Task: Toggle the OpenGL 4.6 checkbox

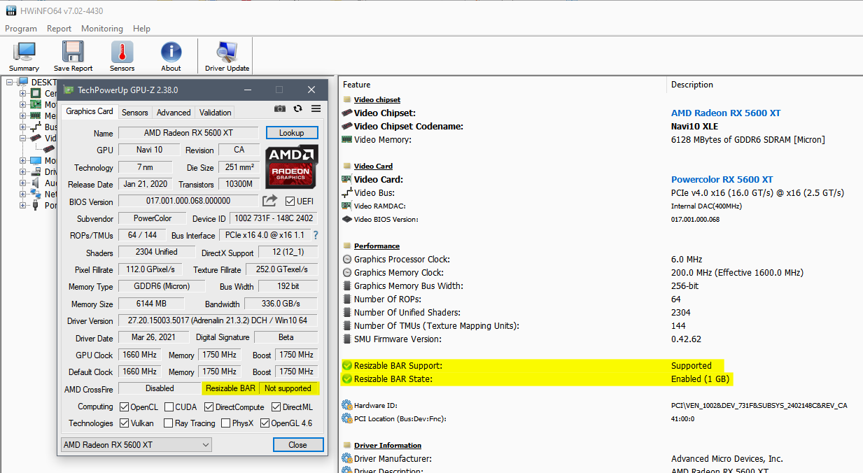Action: point(265,423)
